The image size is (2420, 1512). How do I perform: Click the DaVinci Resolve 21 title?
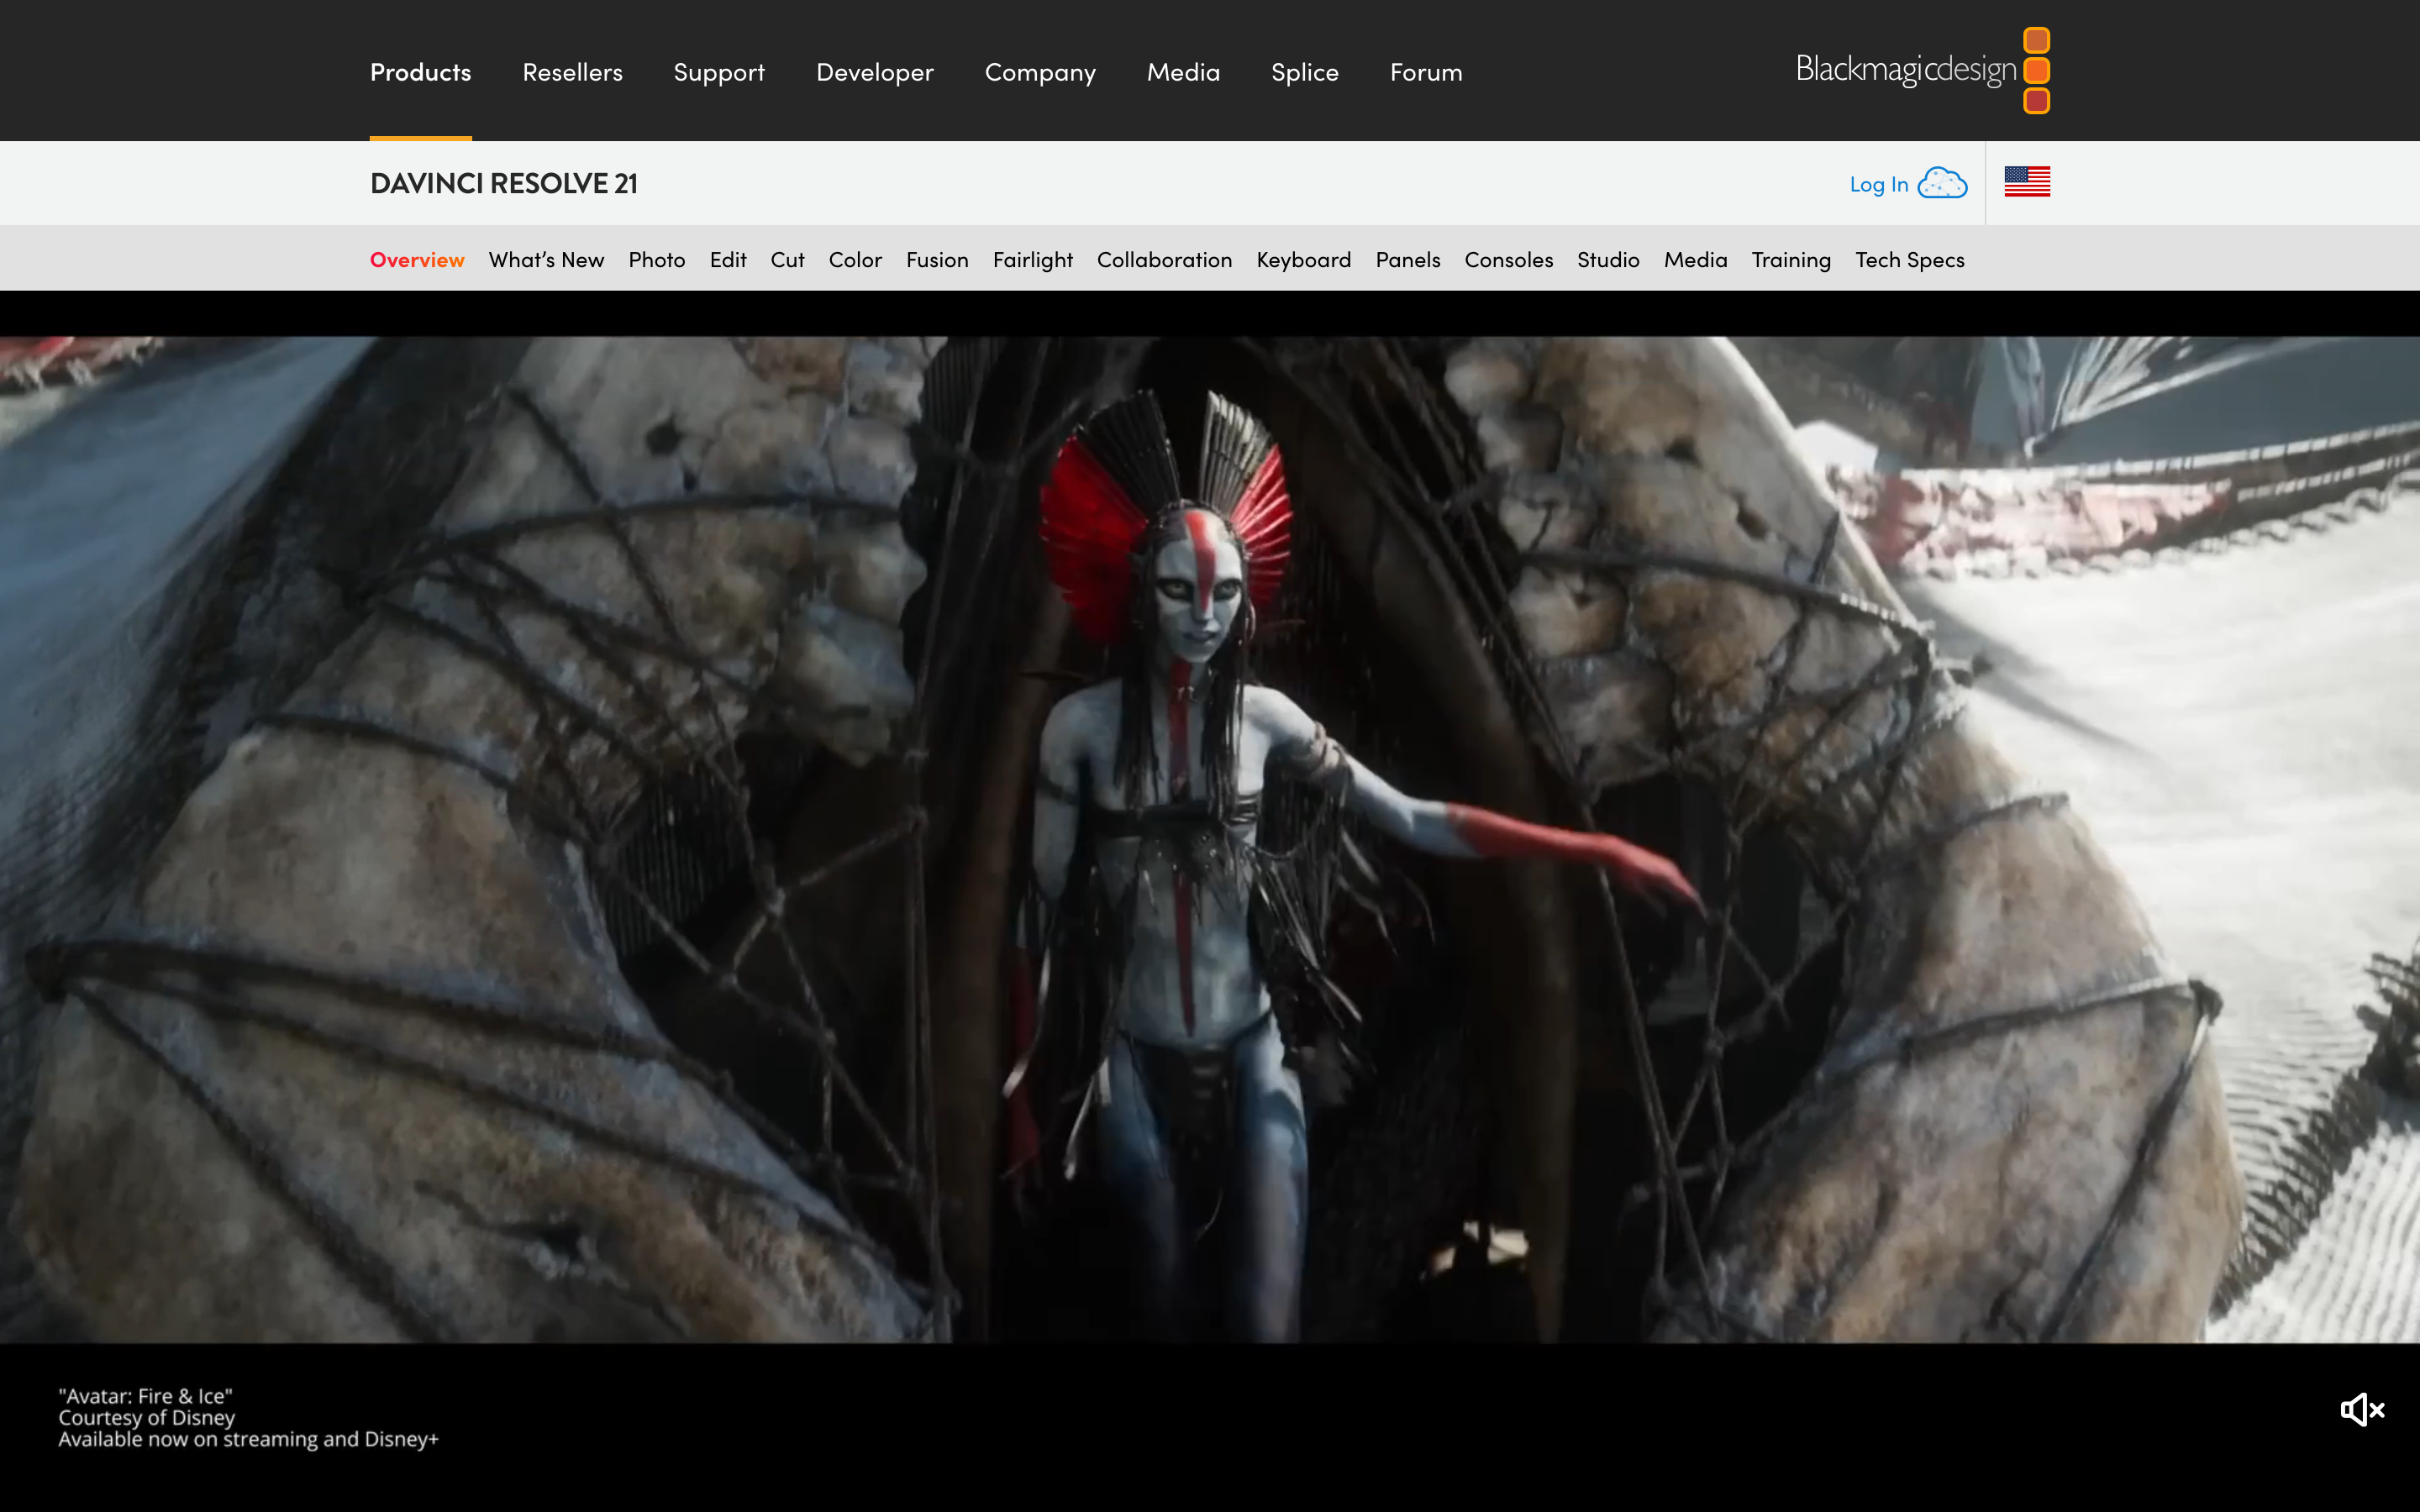503,183
